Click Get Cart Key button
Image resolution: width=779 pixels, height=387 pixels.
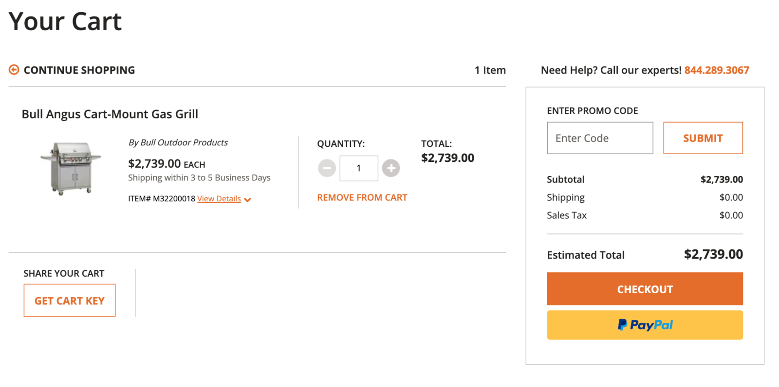(x=70, y=300)
